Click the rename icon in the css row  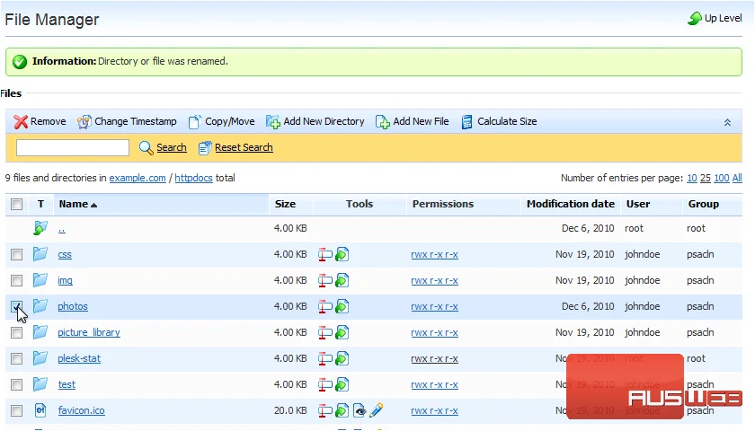[325, 254]
